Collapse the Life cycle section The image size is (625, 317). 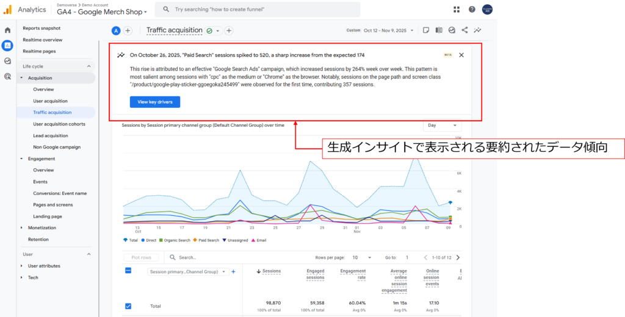(89, 66)
